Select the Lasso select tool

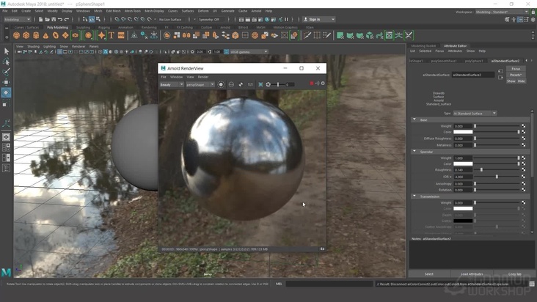tap(6, 62)
